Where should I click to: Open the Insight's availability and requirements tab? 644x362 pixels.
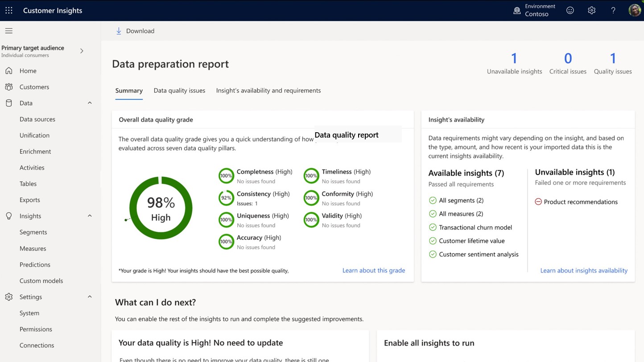pyautogui.click(x=268, y=90)
